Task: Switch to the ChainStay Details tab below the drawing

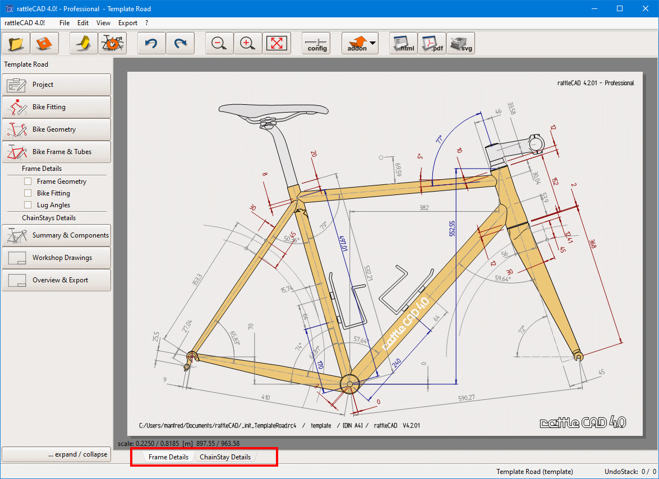Action: point(225,457)
